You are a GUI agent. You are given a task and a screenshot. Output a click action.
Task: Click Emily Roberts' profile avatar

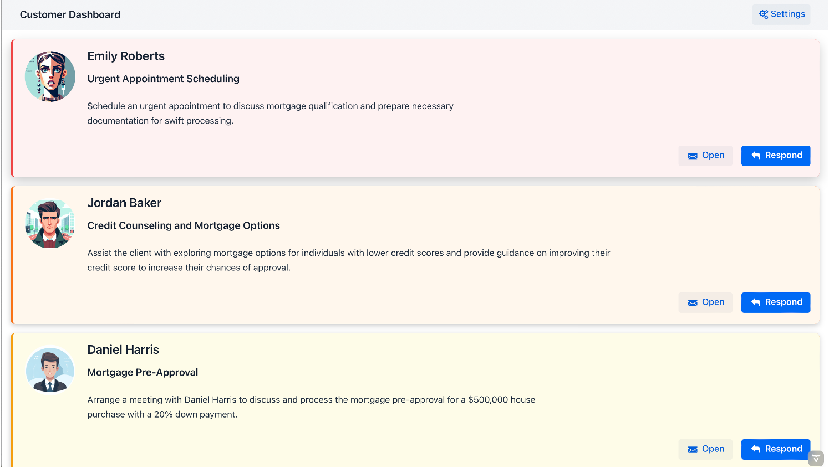50,76
